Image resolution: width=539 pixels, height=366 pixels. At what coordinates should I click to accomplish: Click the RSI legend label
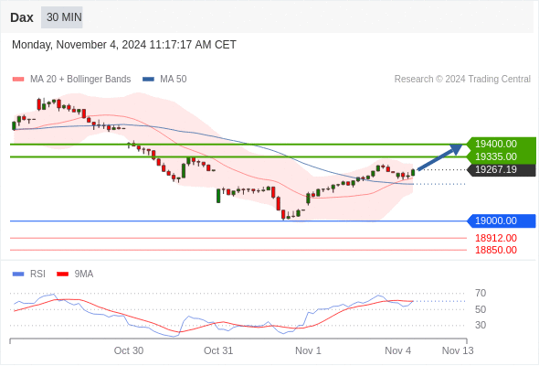coord(37,274)
